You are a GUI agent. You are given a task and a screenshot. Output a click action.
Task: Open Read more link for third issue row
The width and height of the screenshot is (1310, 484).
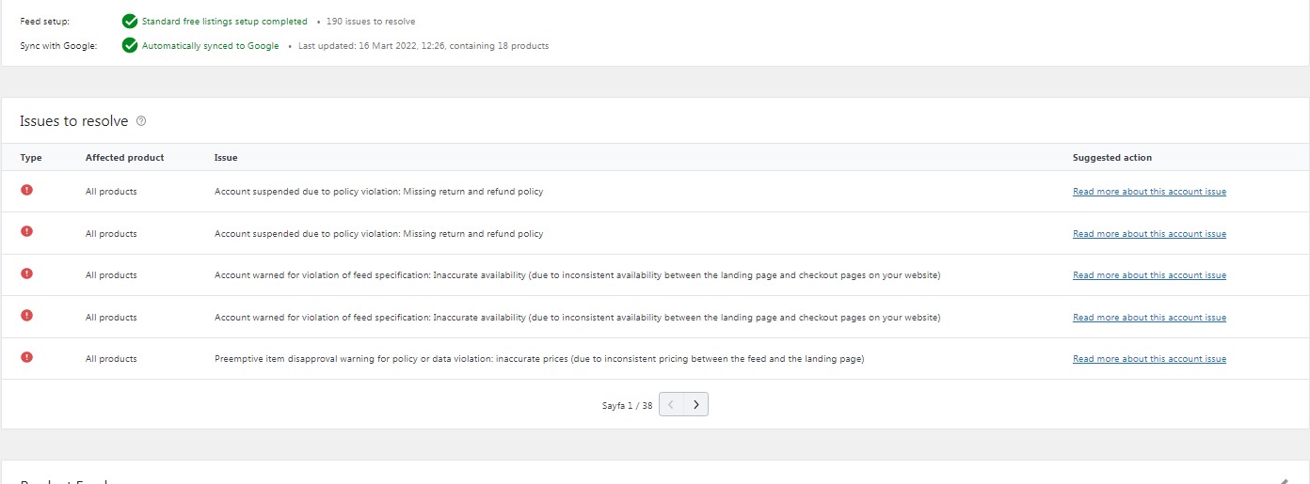(1149, 275)
